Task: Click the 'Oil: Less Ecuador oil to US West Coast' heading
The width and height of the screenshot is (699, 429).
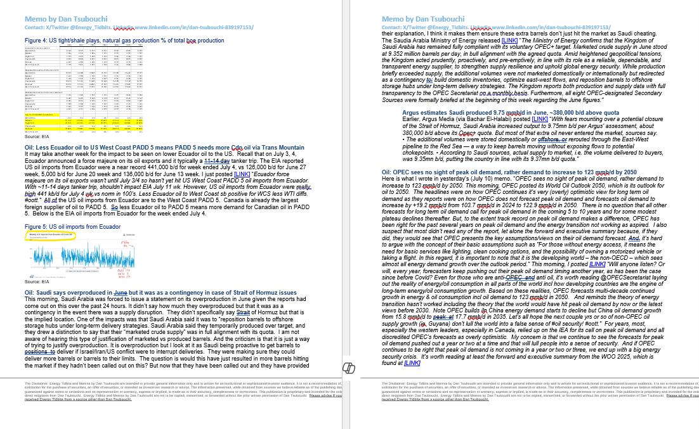Action: click(x=164, y=148)
